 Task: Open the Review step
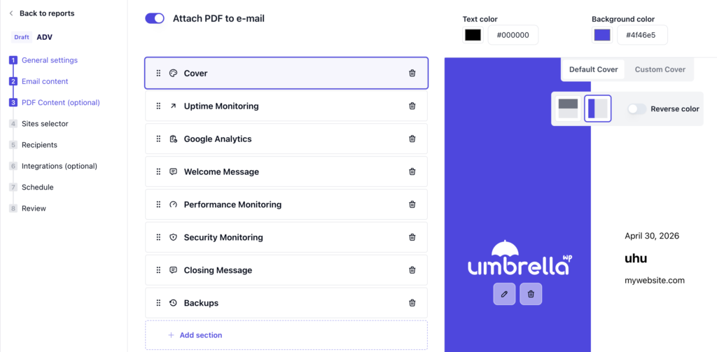click(34, 209)
